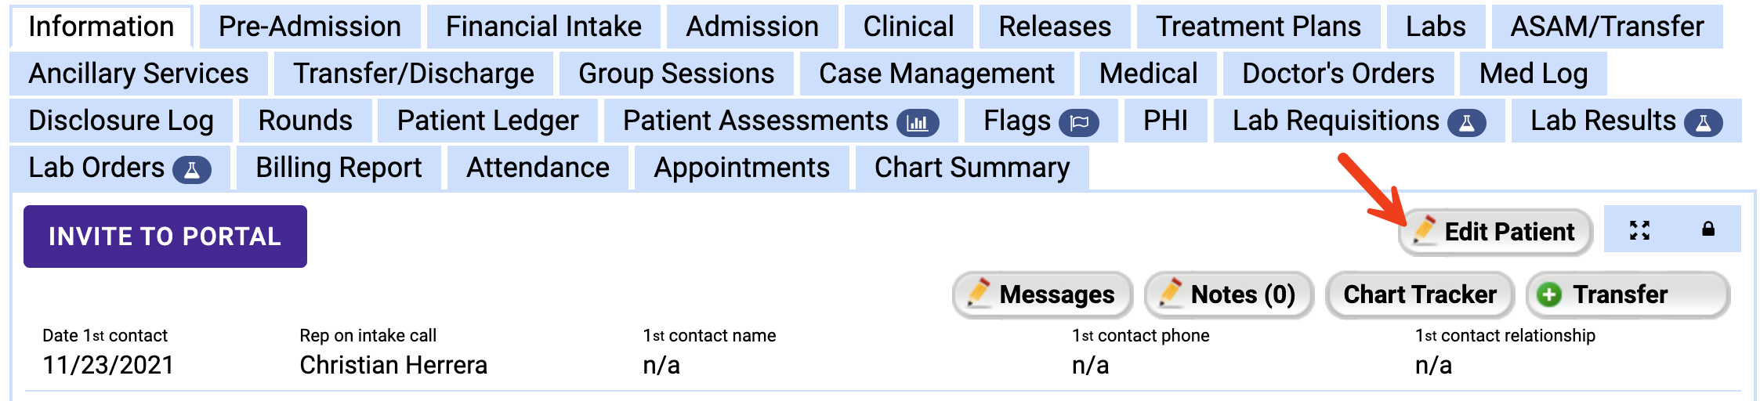Click the fullscreen expand icon

click(1639, 230)
